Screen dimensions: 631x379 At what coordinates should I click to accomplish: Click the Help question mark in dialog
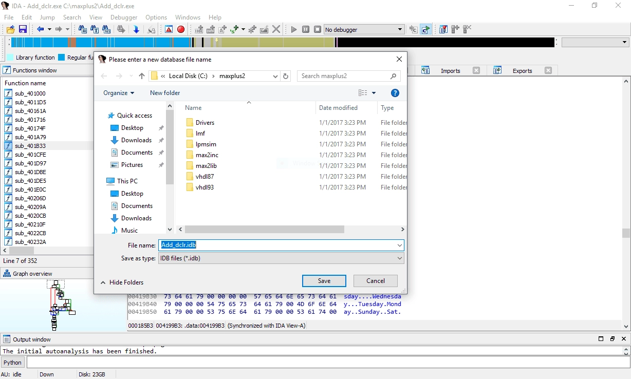pos(395,93)
